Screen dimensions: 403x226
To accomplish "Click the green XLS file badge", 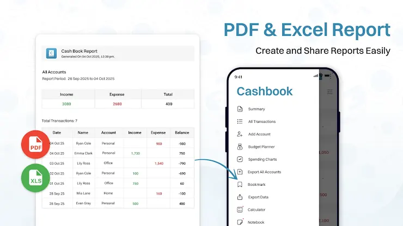I will pyautogui.click(x=35, y=178).
